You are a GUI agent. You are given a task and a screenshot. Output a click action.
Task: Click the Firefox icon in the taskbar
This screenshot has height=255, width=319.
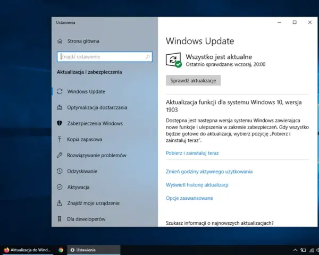pyautogui.click(x=6, y=250)
